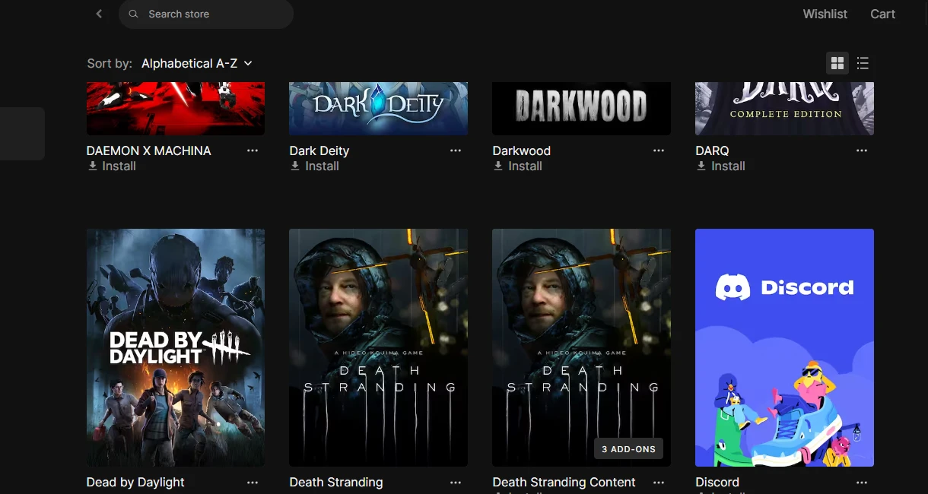Open more options for Death Stranding Content

coord(659,482)
